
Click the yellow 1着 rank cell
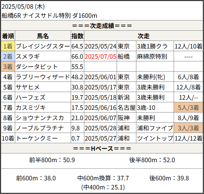pos(8,46)
